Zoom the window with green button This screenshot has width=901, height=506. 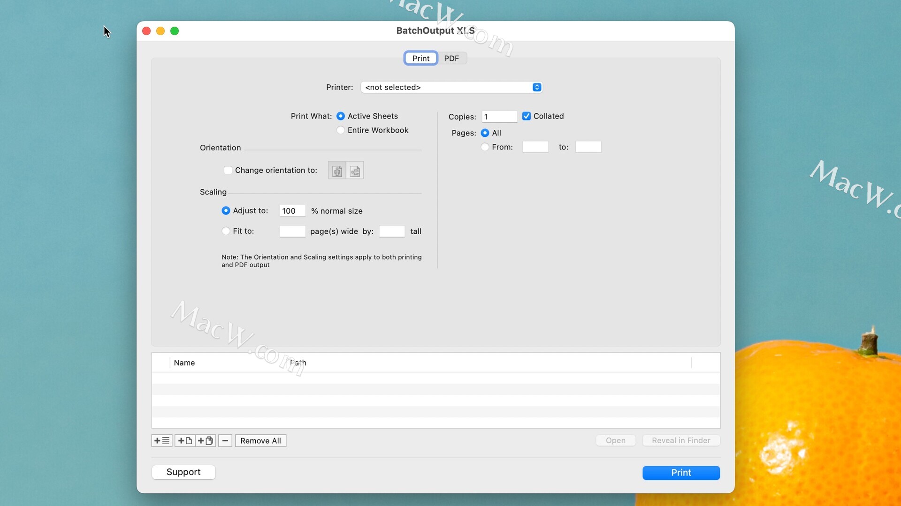(175, 31)
